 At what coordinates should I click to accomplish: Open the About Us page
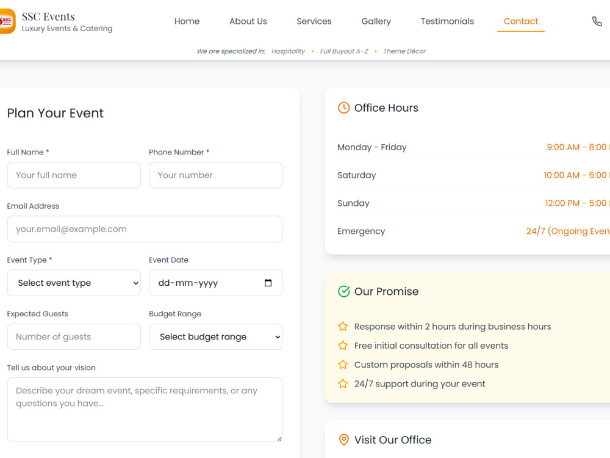(x=248, y=21)
